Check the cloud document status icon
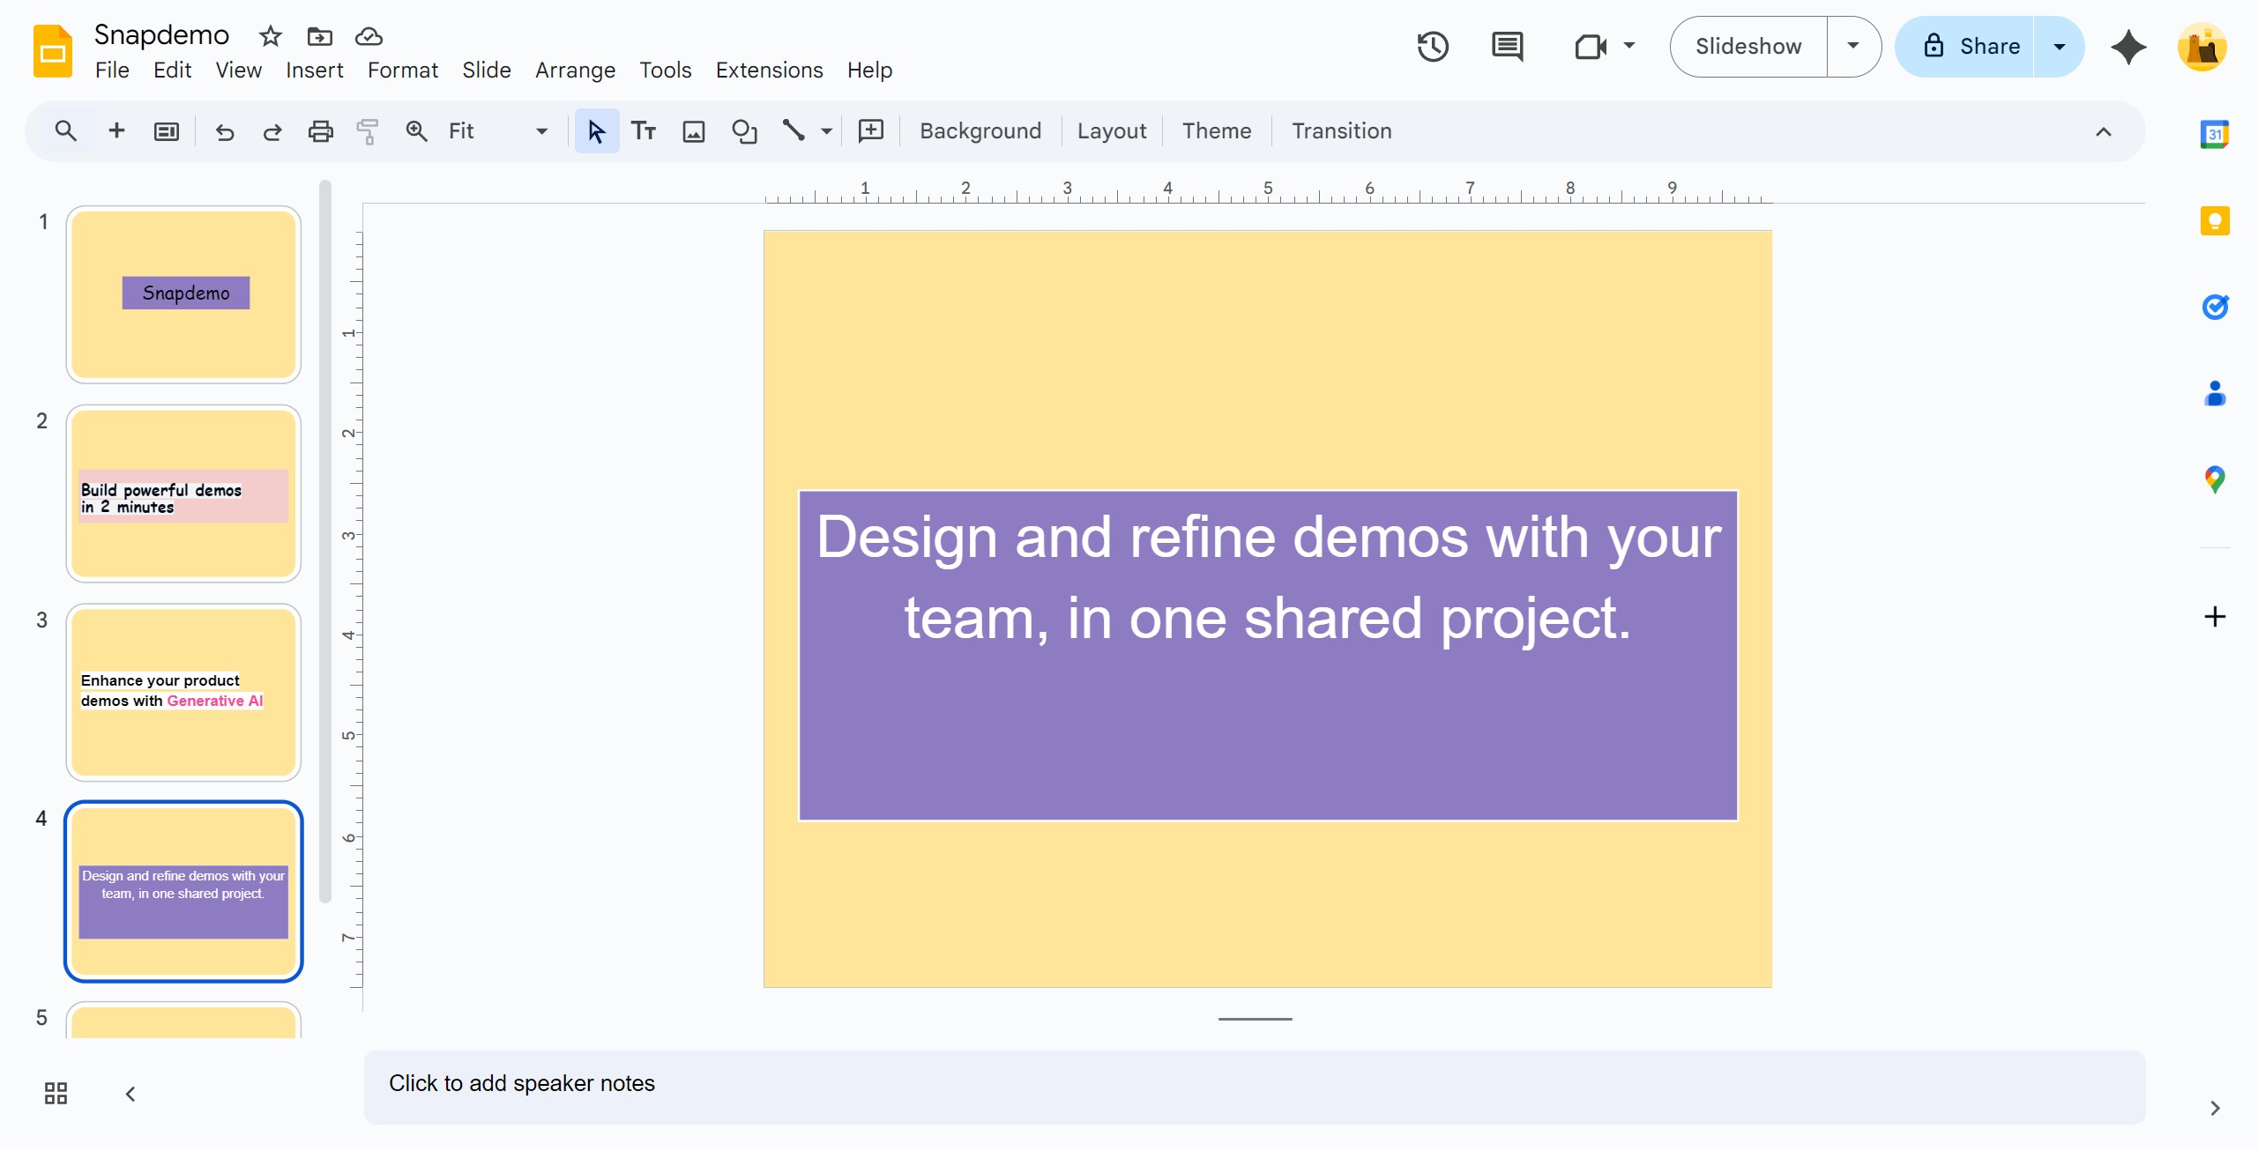The image size is (2258, 1151). pos(369,36)
